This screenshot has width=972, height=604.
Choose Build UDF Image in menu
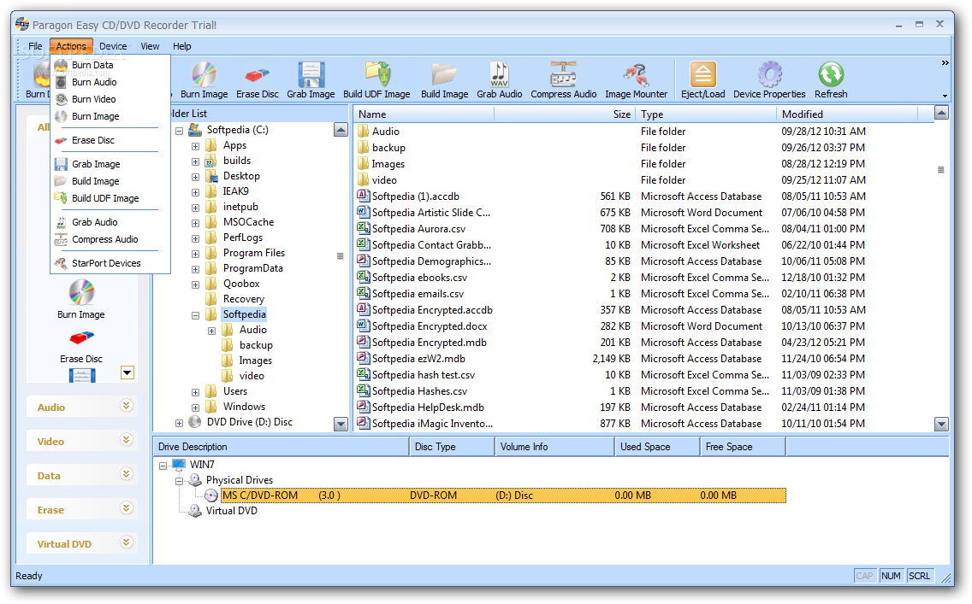tap(105, 199)
